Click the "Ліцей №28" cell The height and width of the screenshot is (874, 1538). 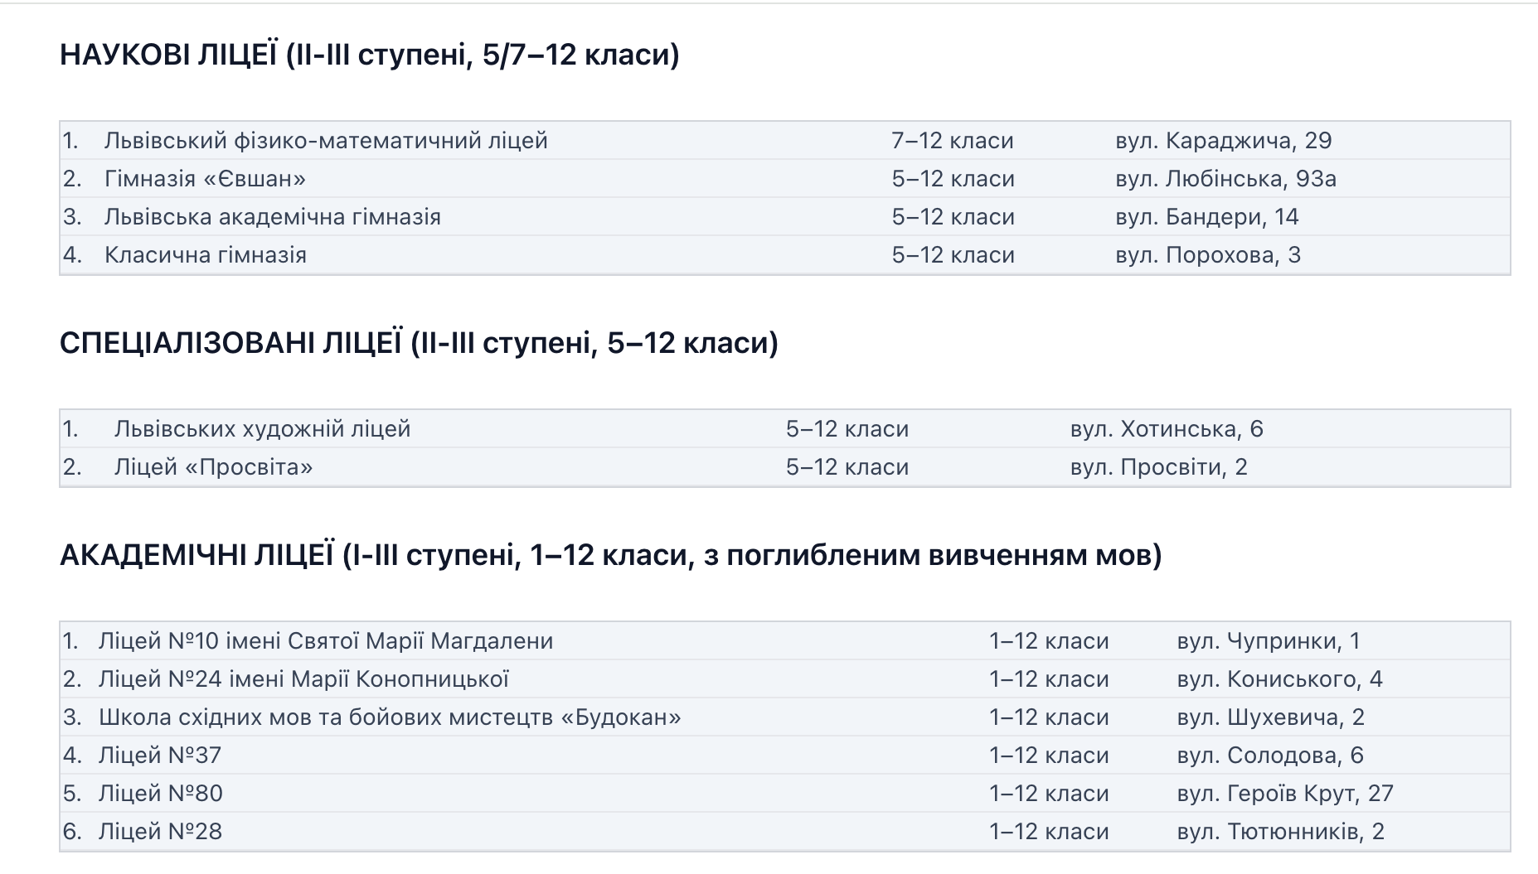160,832
